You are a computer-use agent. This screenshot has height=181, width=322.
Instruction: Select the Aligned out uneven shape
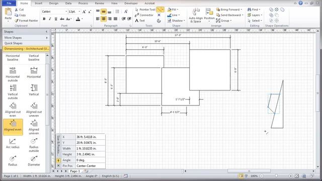34,110
